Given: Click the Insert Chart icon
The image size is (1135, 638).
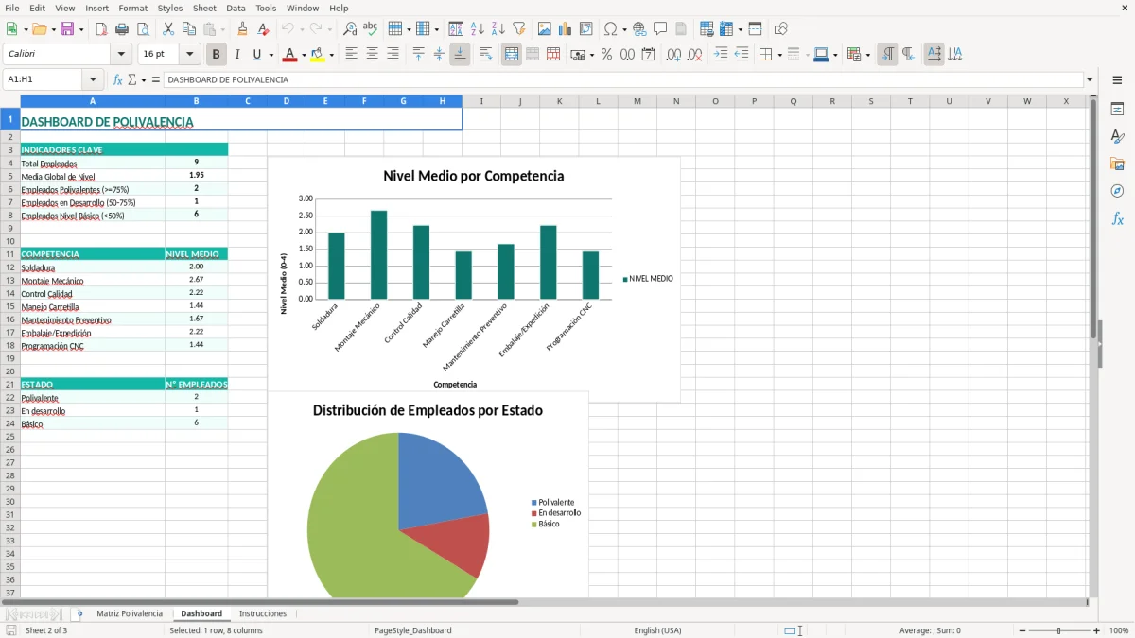Looking at the screenshot, I should (566, 29).
